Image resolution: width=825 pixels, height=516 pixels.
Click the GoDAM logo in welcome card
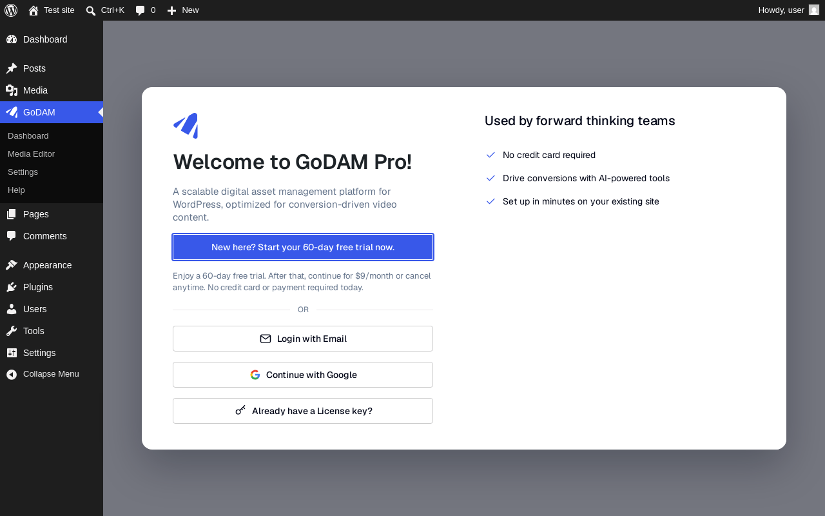pos(186,126)
